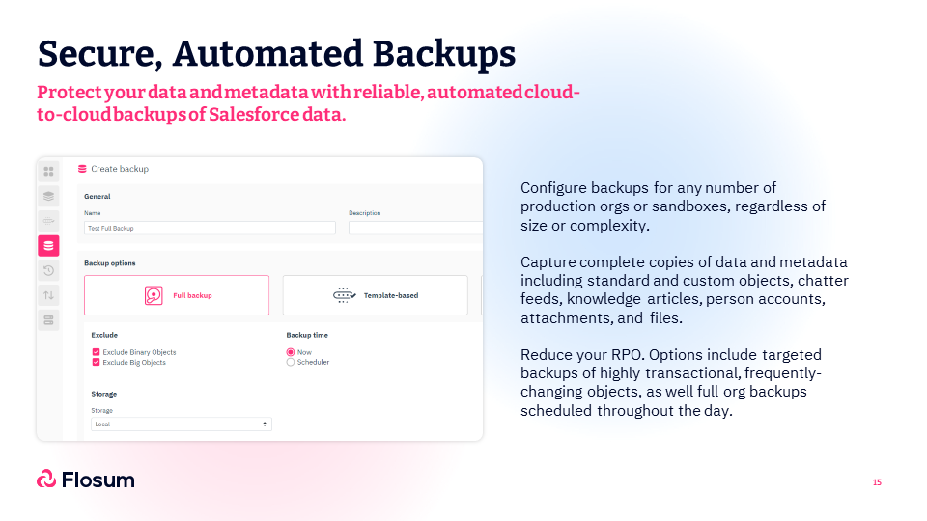Click the General section label
This screenshot has width=927, height=521.
(x=97, y=197)
